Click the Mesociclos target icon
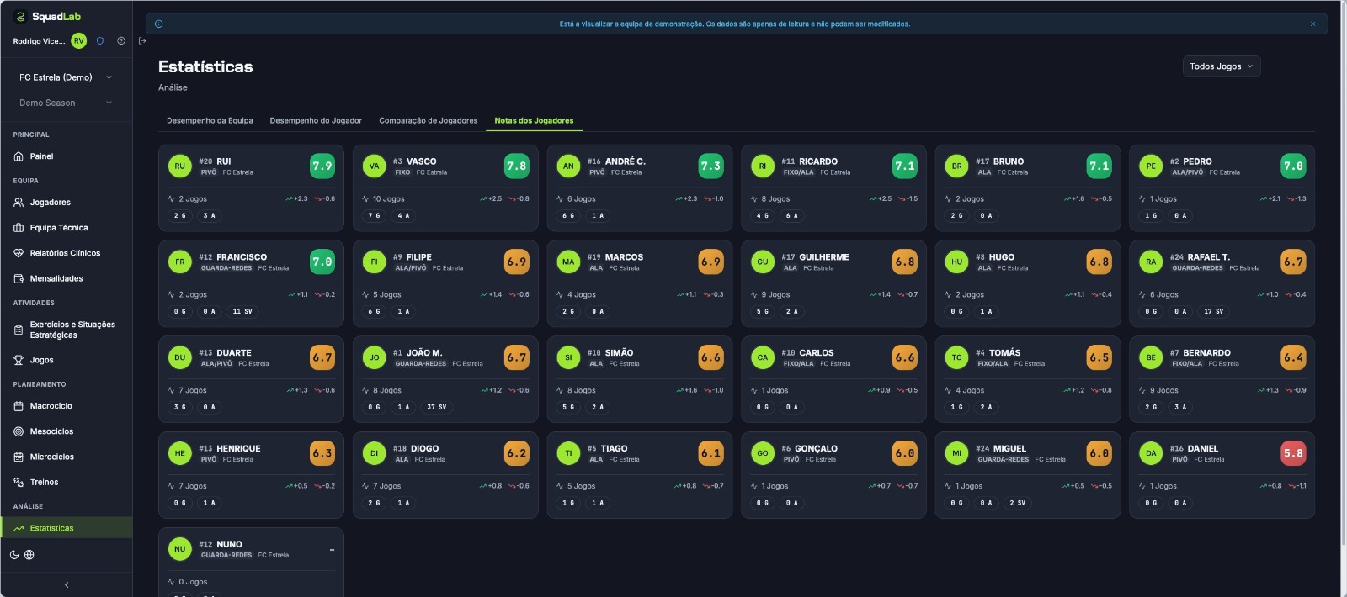 tap(19, 431)
